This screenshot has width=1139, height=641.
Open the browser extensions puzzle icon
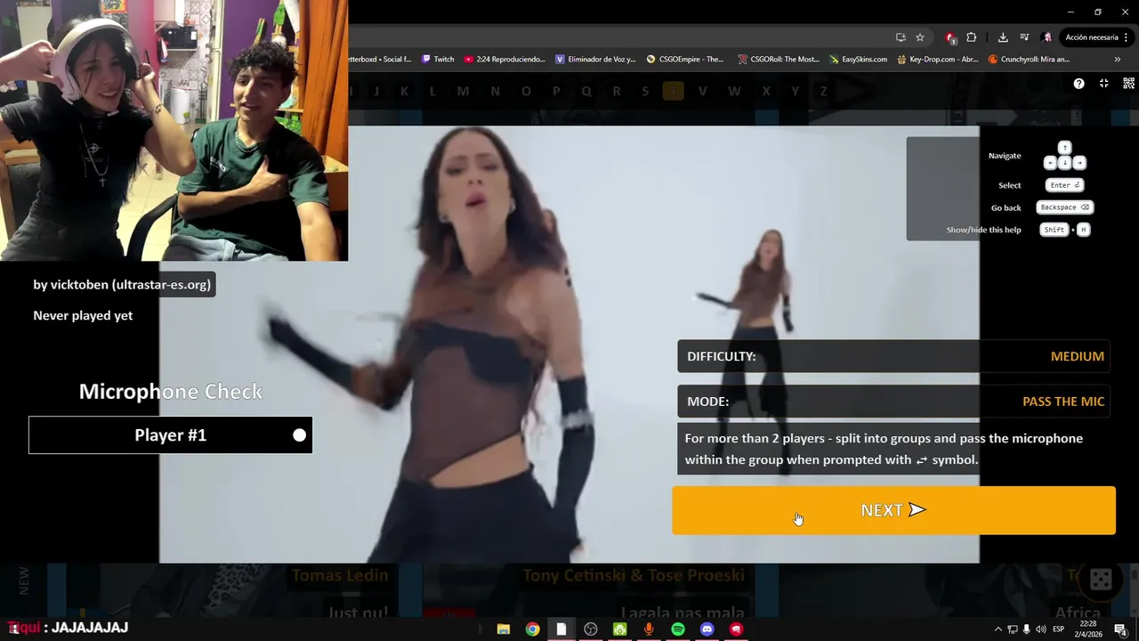tap(971, 37)
